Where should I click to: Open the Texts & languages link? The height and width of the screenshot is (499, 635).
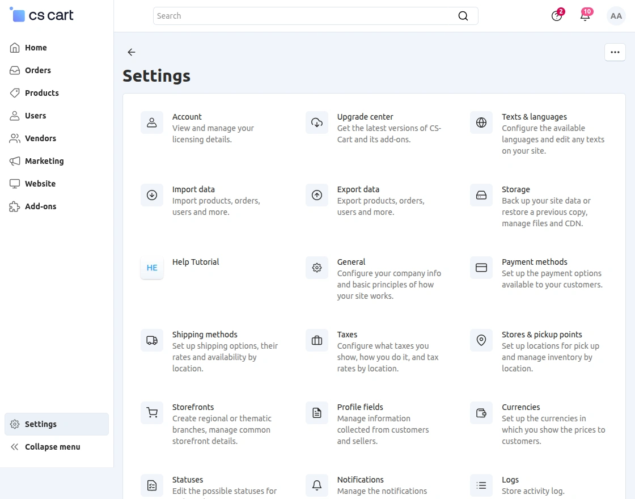click(534, 117)
